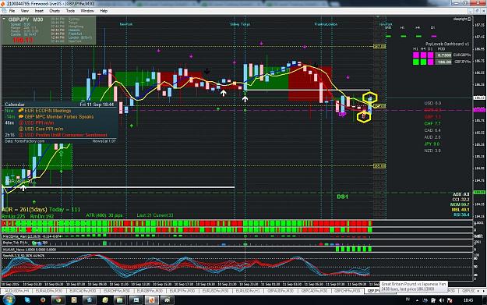Switch to the EURJPYfw,M30 chart tab
487x305 pixels.
(182, 291)
